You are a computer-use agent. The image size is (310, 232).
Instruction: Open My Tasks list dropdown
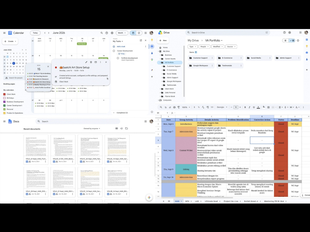click(118, 41)
